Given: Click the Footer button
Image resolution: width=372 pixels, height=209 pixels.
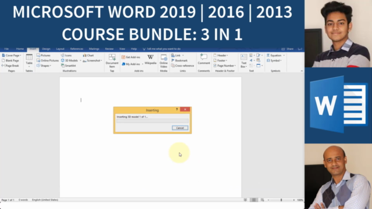Looking at the screenshot, I should pyautogui.click(x=220, y=60).
